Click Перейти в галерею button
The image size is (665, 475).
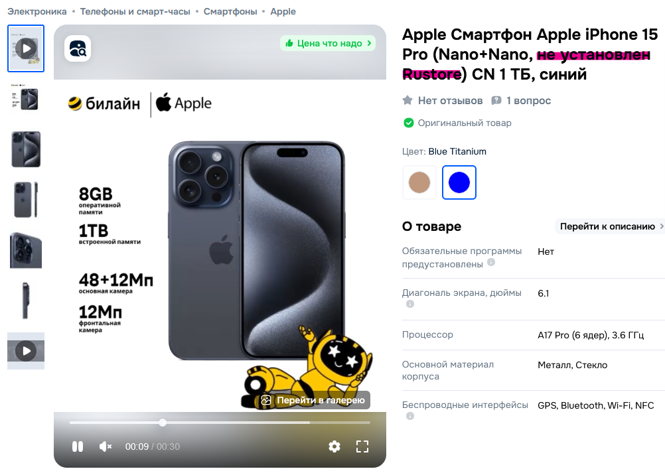(313, 400)
